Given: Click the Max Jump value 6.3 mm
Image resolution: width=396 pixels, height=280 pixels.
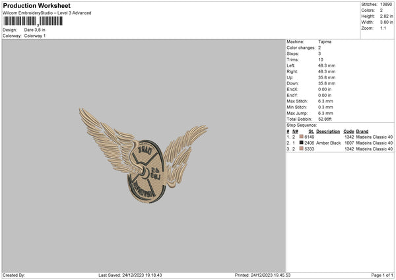Looking at the screenshot, I should coord(325,113).
